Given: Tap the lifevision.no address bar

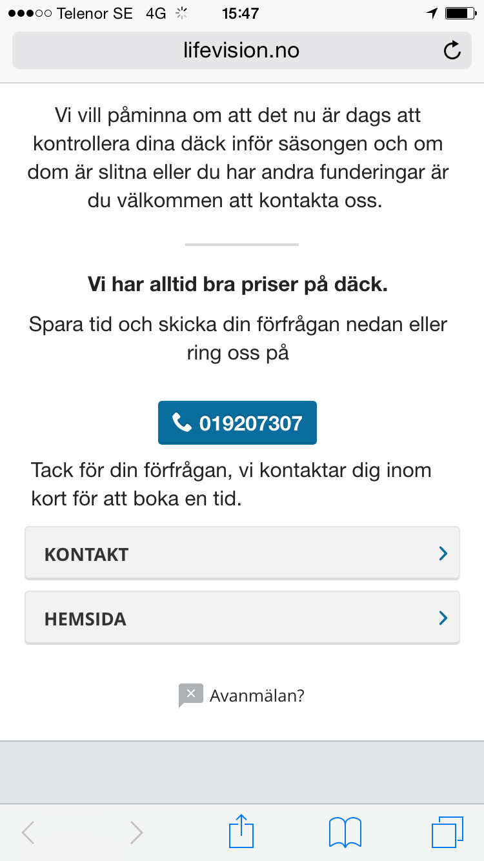Looking at the screenshot, I should click(x=242, y=50).
